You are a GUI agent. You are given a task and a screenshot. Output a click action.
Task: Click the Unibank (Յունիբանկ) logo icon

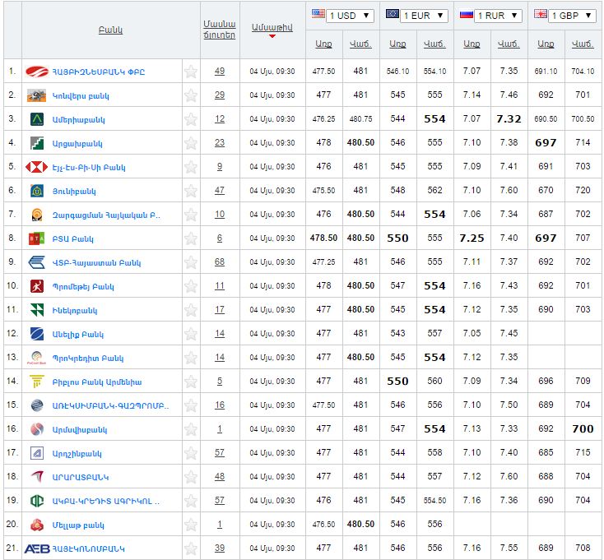[x=37, y=191]
